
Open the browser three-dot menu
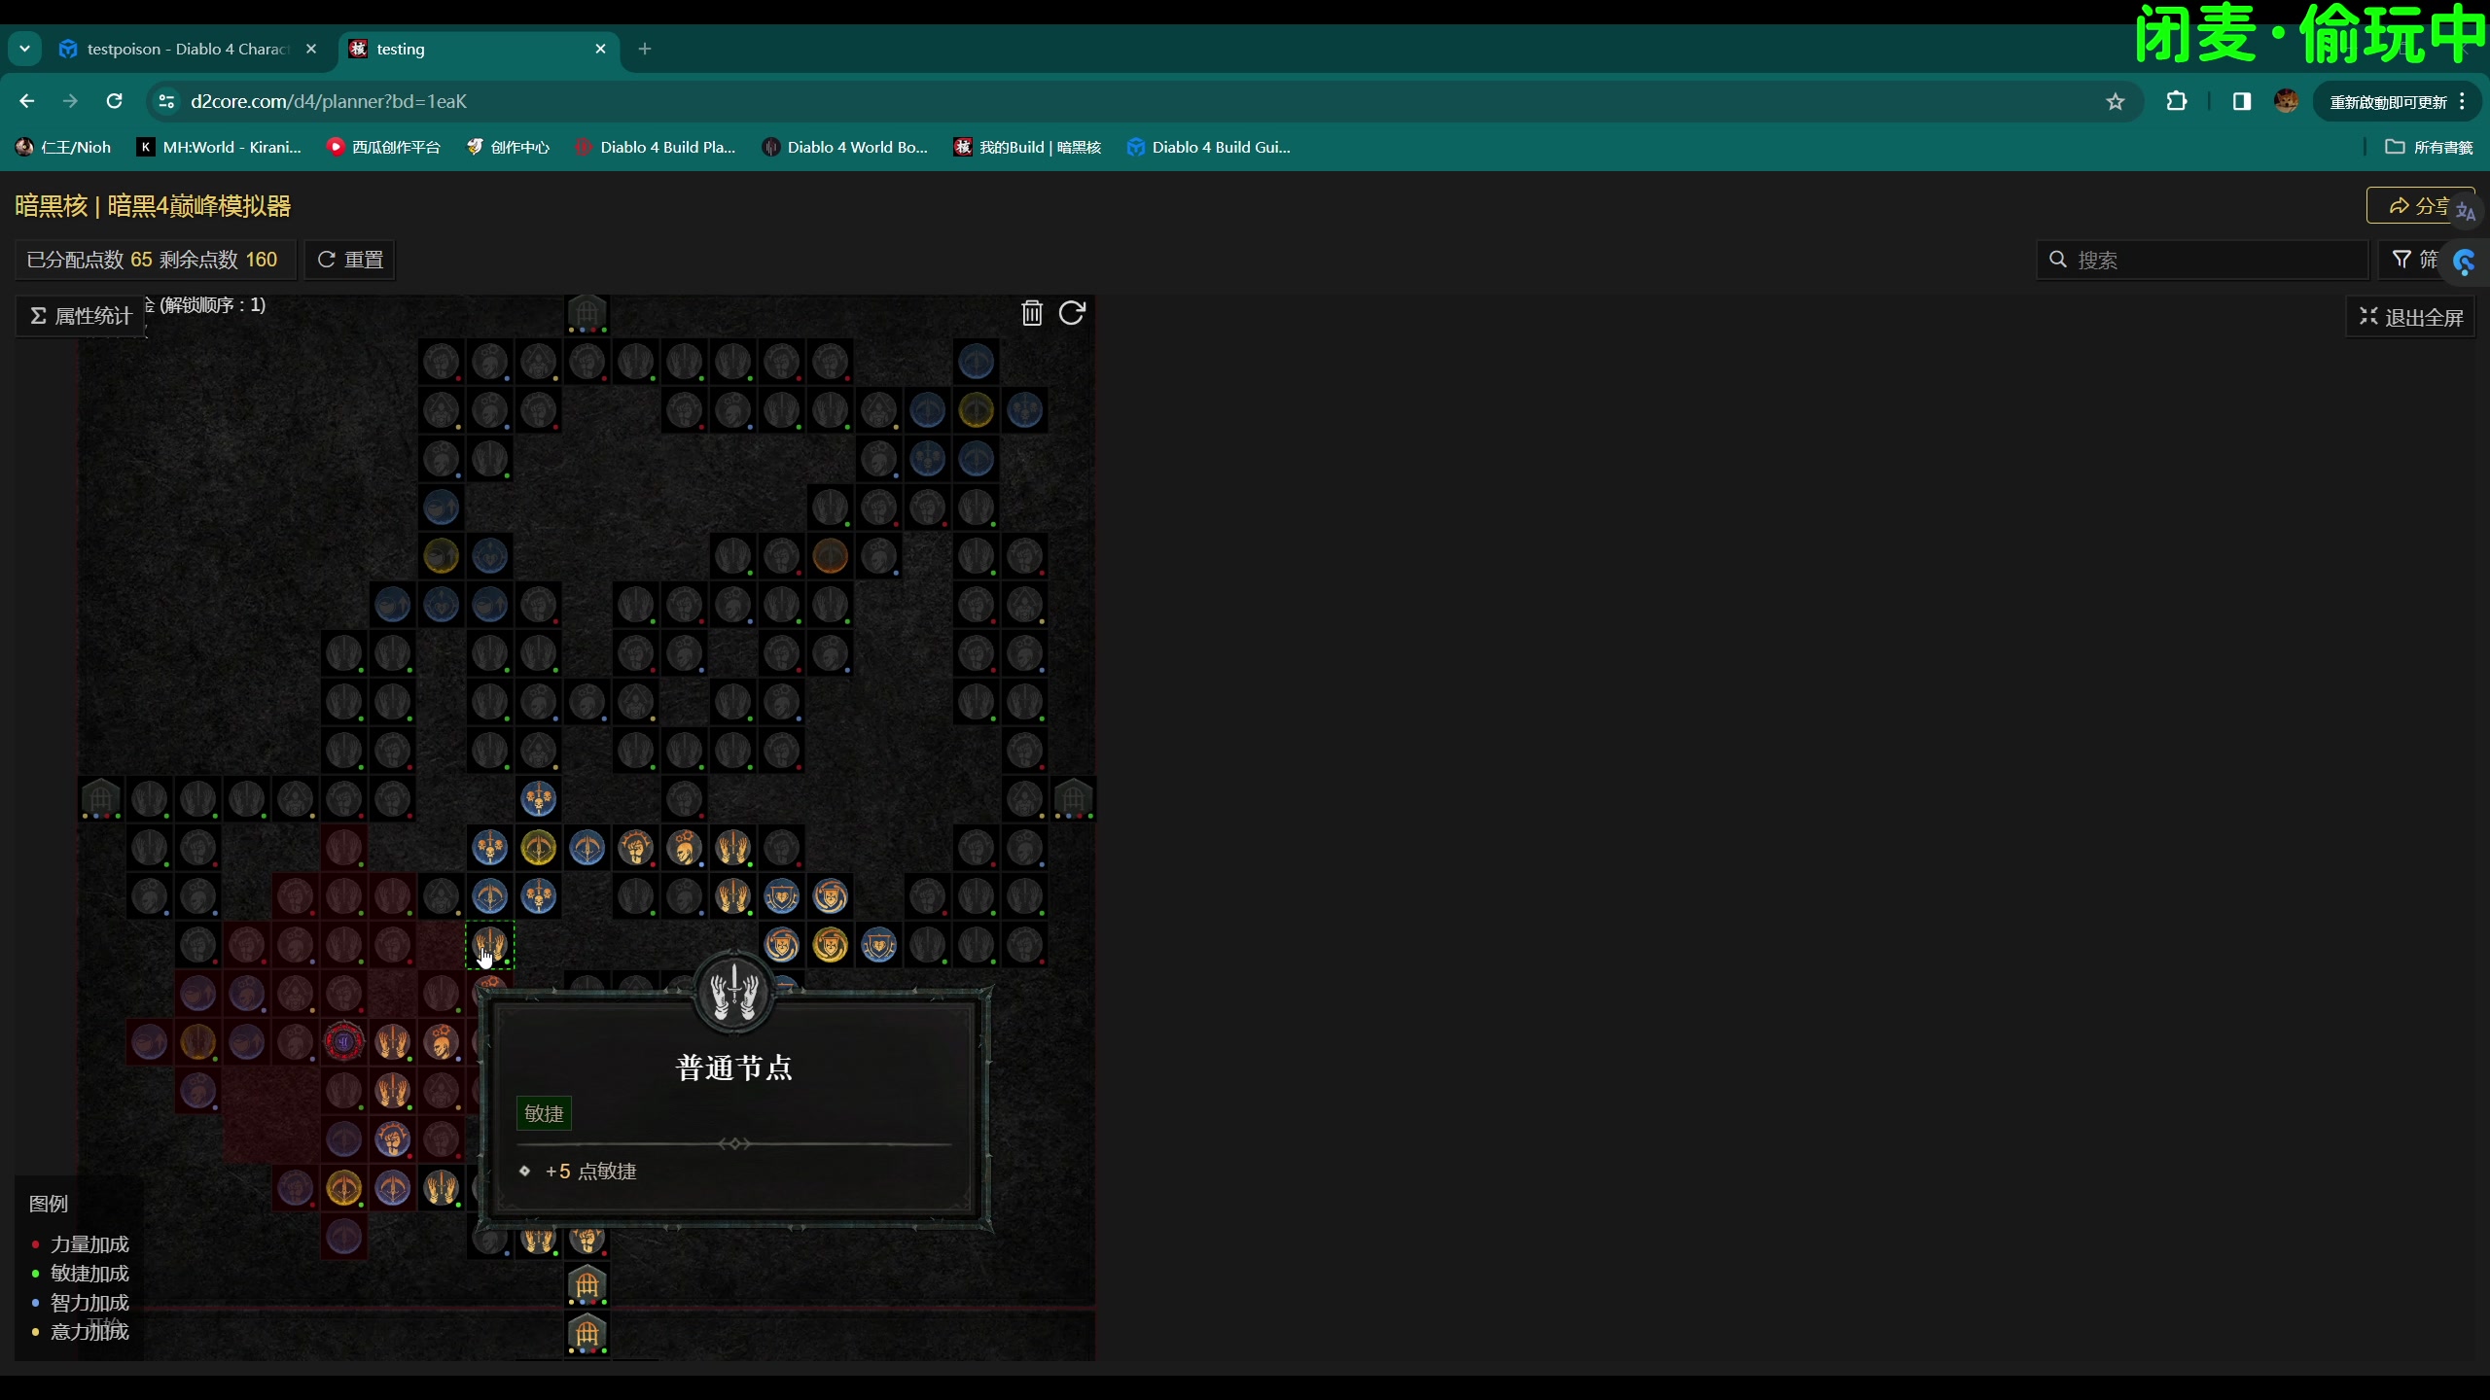(x=2462, y=101)
